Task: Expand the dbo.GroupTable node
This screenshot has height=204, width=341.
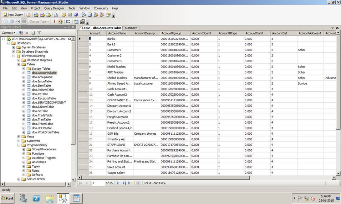Action: [x=24, y=77]
